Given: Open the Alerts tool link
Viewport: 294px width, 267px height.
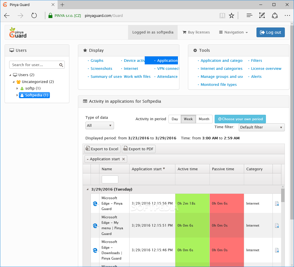Looking at the screenshot, I should (x=256, y=77).
